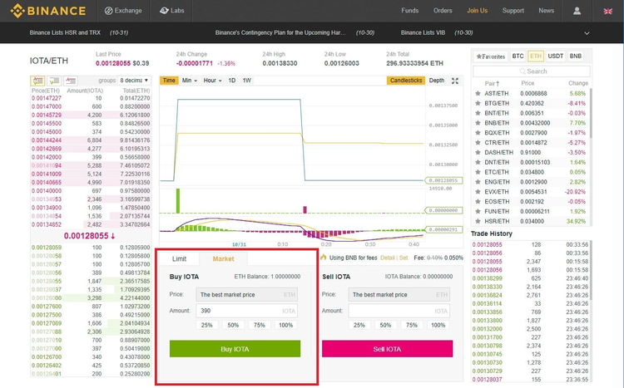Image resolution: width=624 pixels, height=388 pixels.
Task: Select the USDT market tab
Action: [556, 56]
